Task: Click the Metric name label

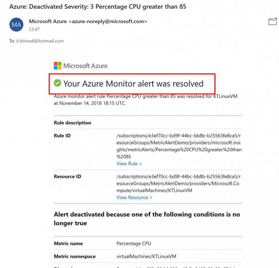Action: [x=68, y=244]
